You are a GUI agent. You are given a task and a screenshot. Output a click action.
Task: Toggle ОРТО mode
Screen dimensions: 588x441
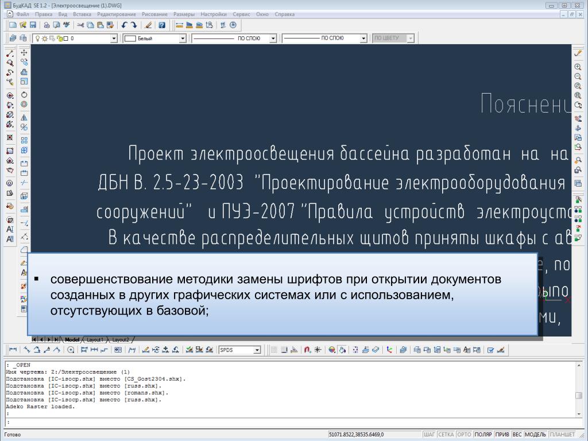tap(464, 434)
